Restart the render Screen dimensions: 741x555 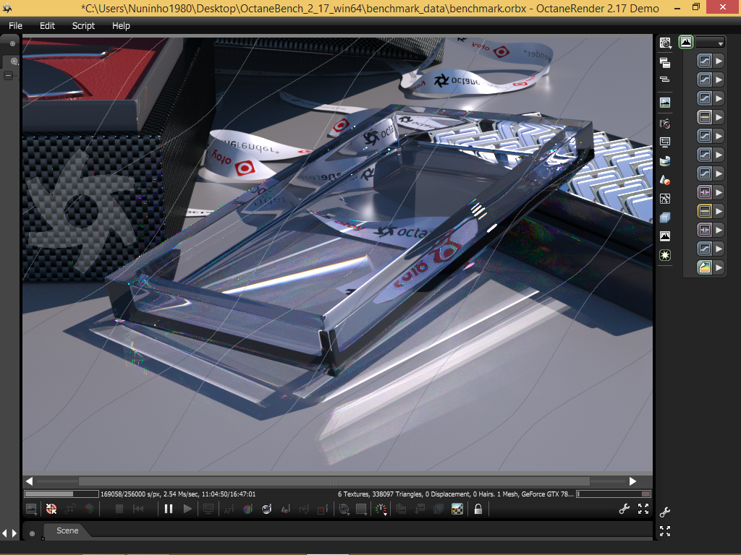[x=138, y=509]
